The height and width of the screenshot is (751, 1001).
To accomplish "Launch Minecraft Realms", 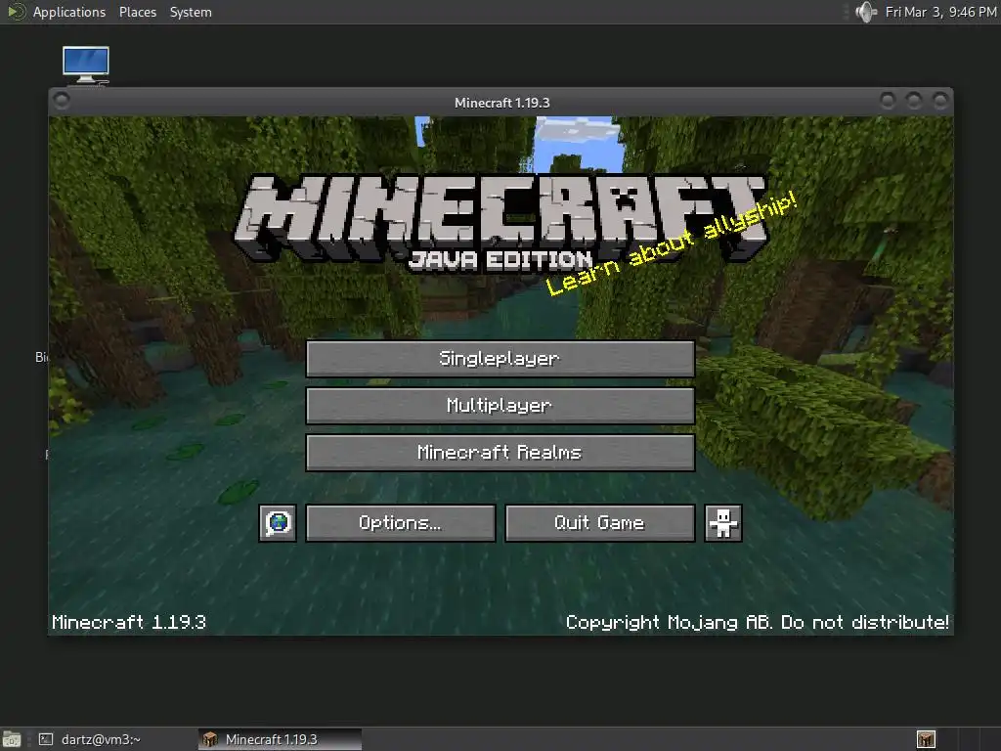I will tap(500, 453).
